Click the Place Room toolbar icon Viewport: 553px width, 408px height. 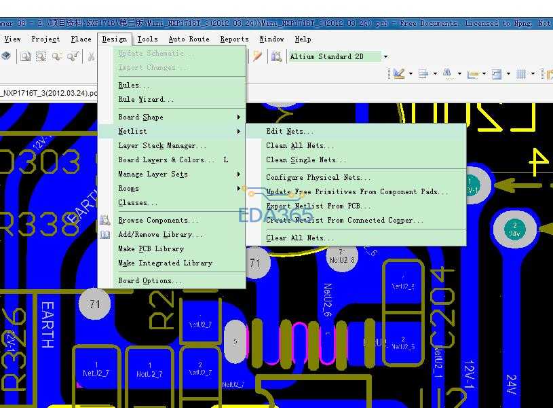(x=497, y=74)
